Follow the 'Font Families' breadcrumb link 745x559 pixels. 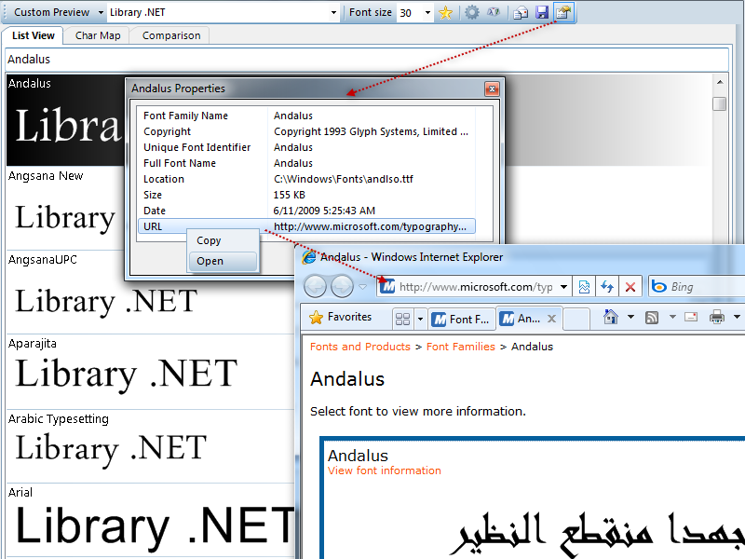point(461,347)
